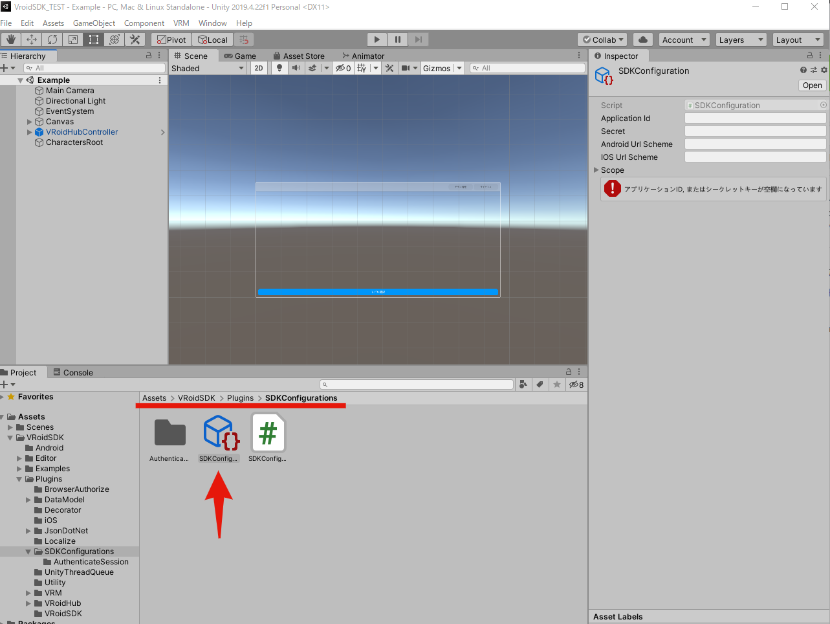Lock the Hierarchy panel
Viewport: 830px width, 624px height.
pos(149,56)
